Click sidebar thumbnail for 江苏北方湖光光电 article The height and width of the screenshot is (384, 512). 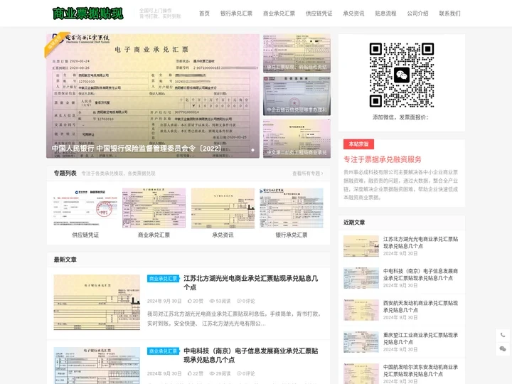coord(361,246)
